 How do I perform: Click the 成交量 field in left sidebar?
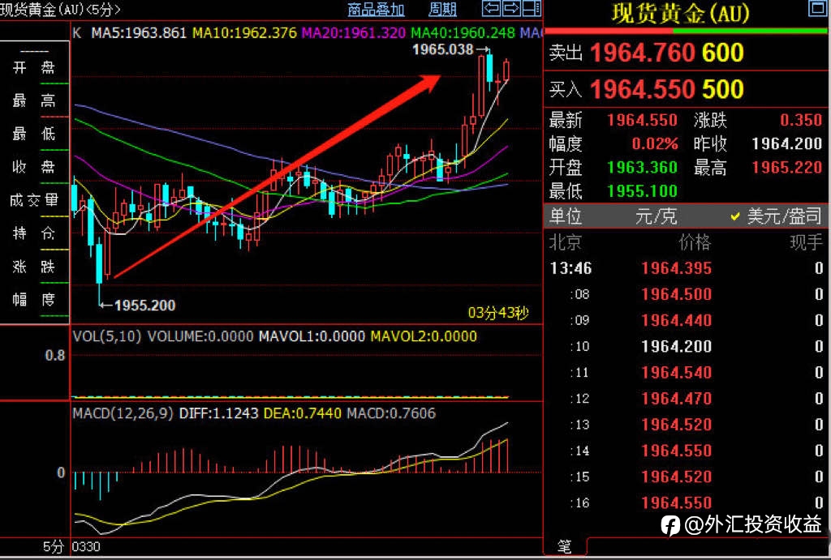34,199
